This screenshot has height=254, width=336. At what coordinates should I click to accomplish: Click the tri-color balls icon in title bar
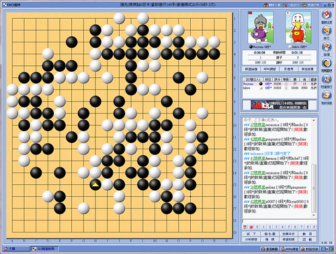(265, 5)
